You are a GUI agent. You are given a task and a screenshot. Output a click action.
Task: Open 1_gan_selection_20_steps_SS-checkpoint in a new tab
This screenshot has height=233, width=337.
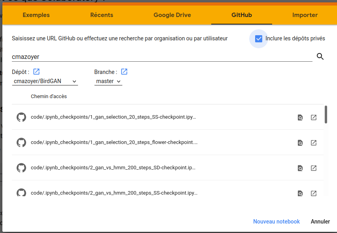coord(314,117)
